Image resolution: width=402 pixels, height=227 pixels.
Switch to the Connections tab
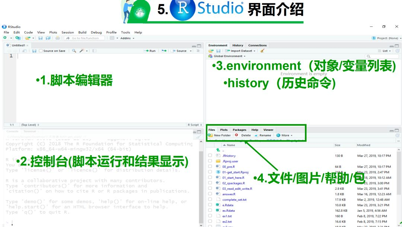(258, 45)
